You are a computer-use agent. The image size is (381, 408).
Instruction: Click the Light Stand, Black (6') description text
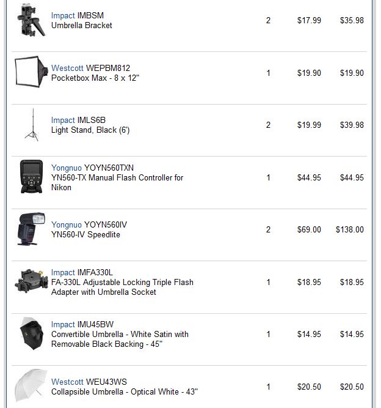[90, 130]
